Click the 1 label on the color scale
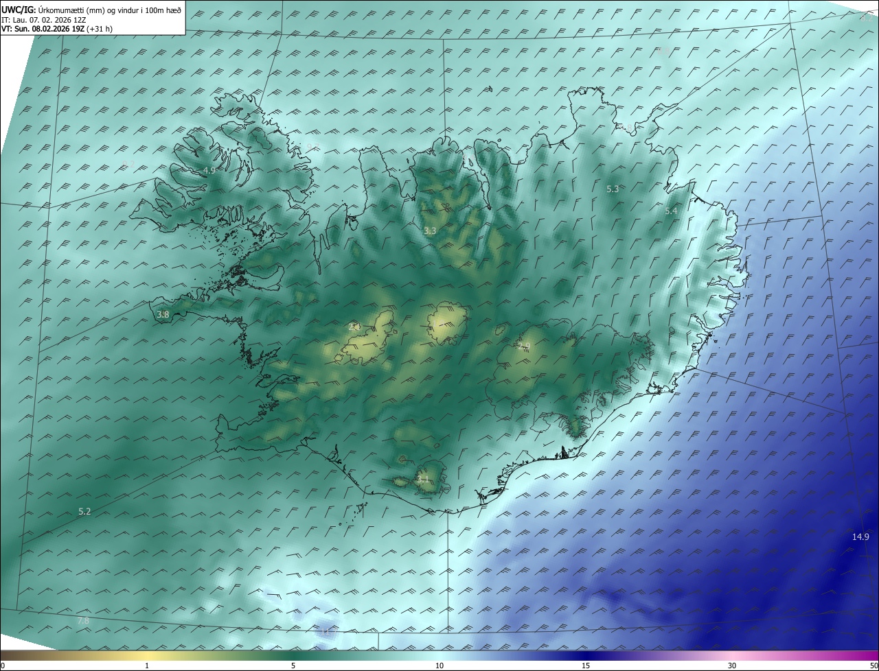Screen dimensions: 879x671 click(x=147, y=666)
